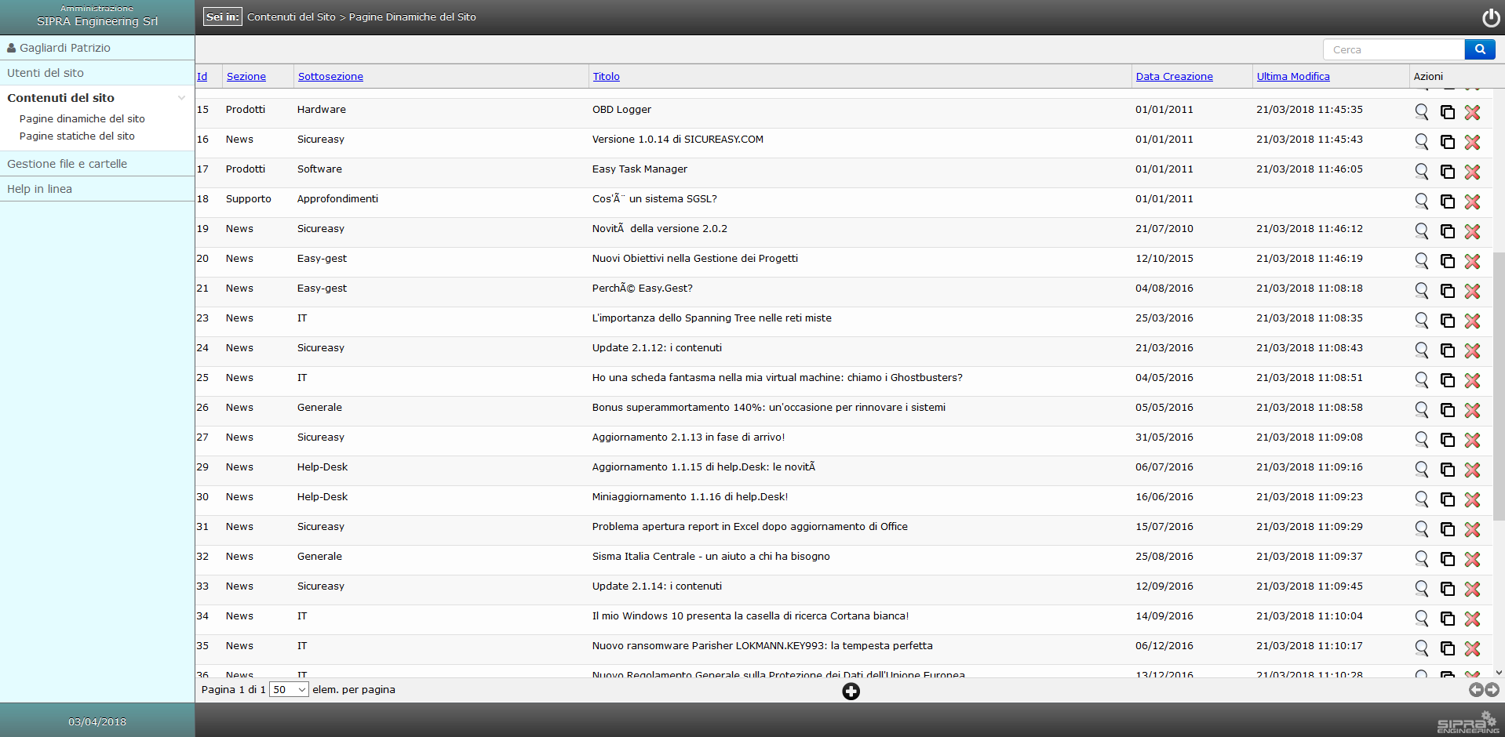Click user name Gagliardi Patrizio
Screen dimensions: 1505x737
[65, 48]
